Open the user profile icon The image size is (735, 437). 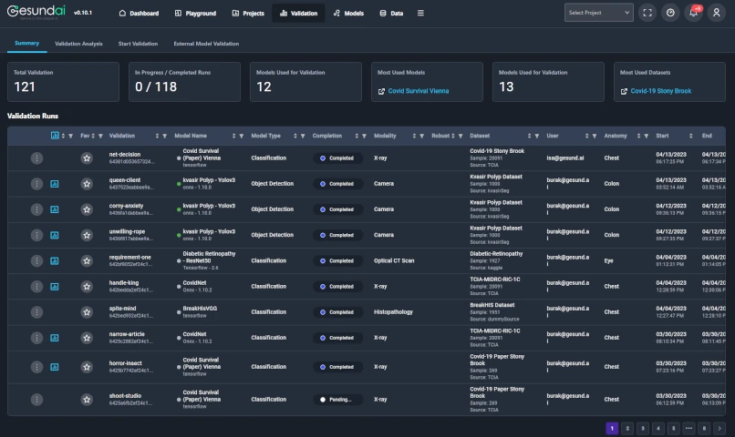click(x=716, y=13)
